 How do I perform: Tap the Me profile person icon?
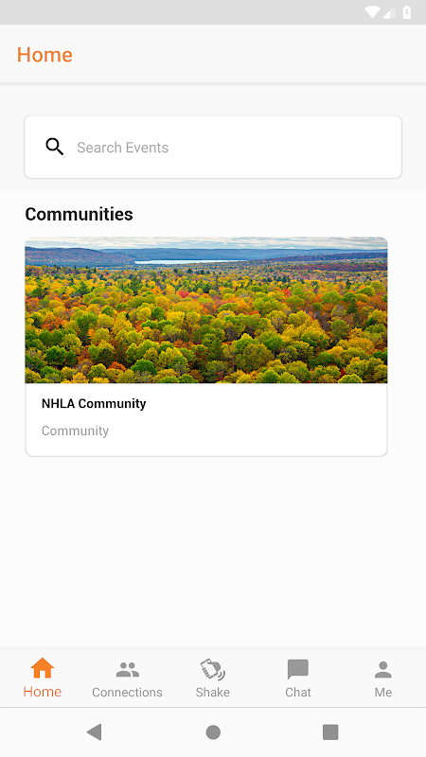[383, 670]
